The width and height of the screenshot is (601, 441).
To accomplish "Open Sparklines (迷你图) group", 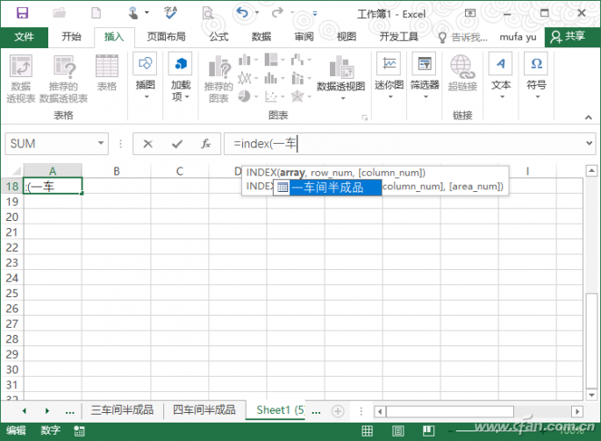I will point(389,76).
